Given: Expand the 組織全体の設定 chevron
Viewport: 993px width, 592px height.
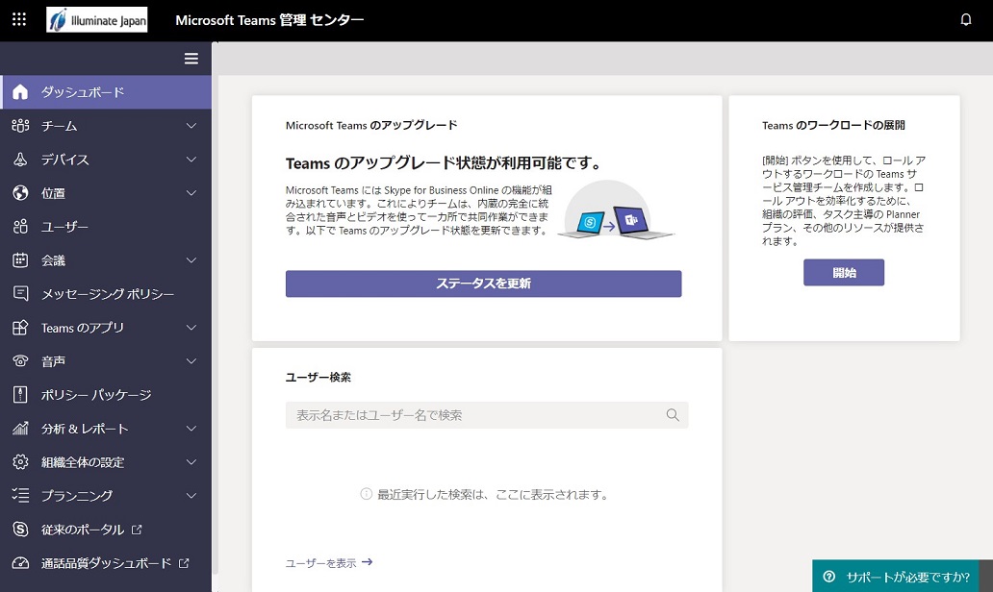Looking at the screenshot, I should 191,461.
